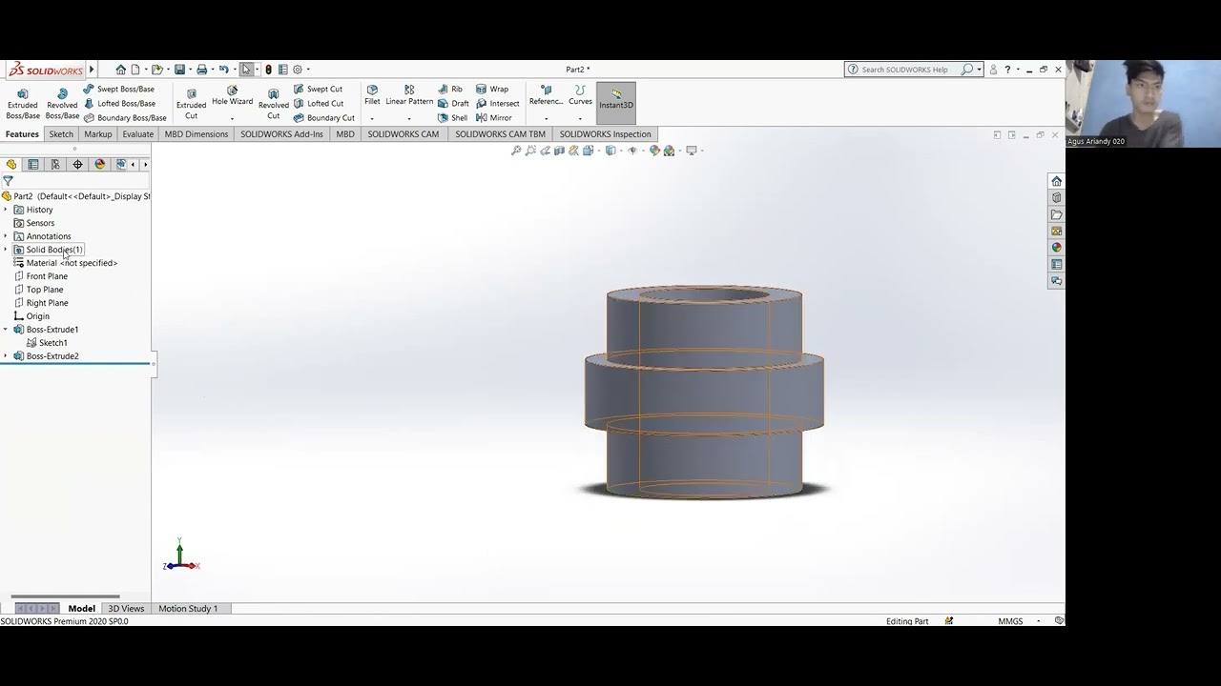Select the Intersect tool
The image size is (1221, 686).
tap(497, 103)
